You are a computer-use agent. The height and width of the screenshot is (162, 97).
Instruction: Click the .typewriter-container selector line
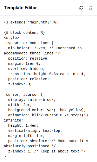(x=29, y=43)
